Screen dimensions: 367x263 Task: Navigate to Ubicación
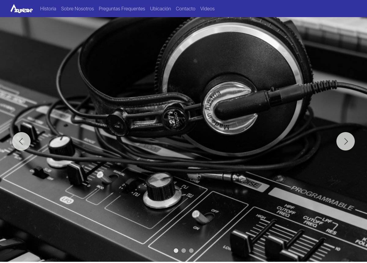click(160, 9)
